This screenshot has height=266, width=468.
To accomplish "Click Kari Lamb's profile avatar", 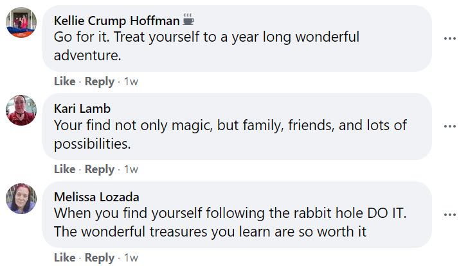I will tap(21, 110).
